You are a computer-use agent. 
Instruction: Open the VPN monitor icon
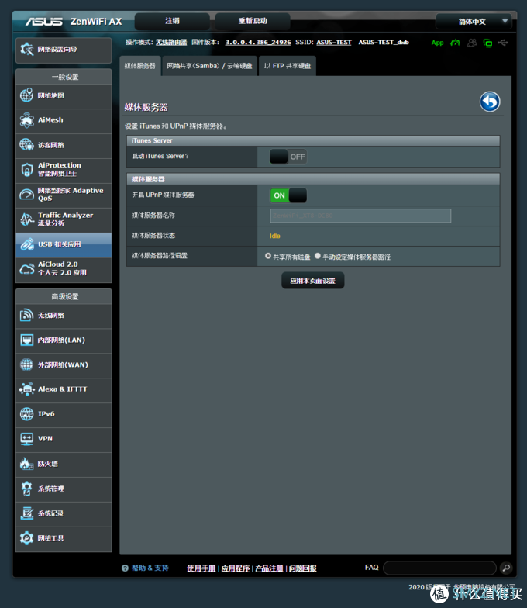pos(26,439)
